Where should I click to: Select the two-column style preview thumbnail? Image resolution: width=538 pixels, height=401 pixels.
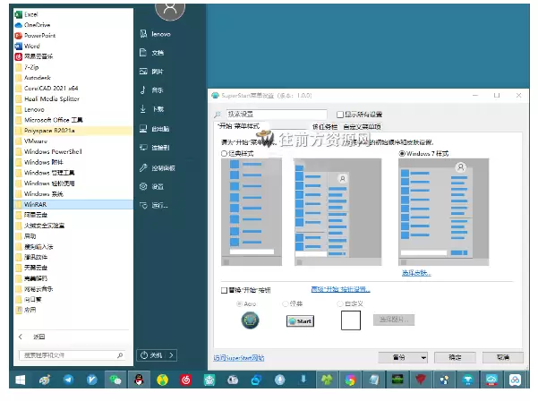(x=338, y=211)
